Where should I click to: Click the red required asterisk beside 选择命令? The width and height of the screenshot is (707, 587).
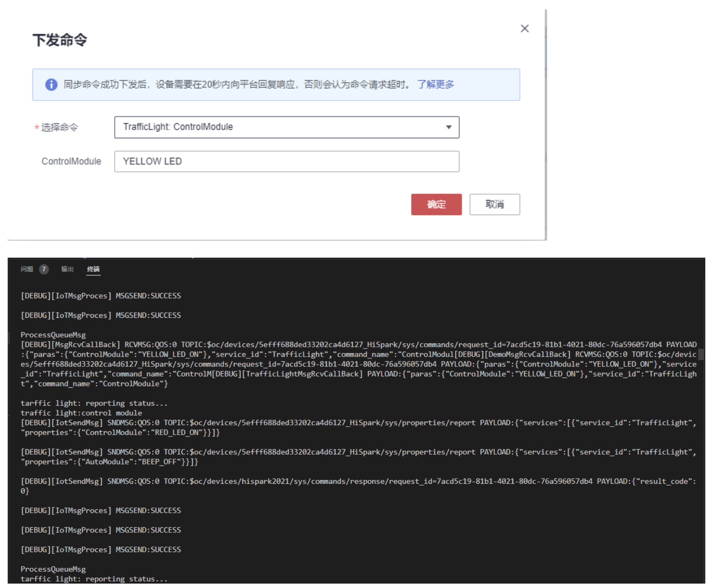(37, 127)
